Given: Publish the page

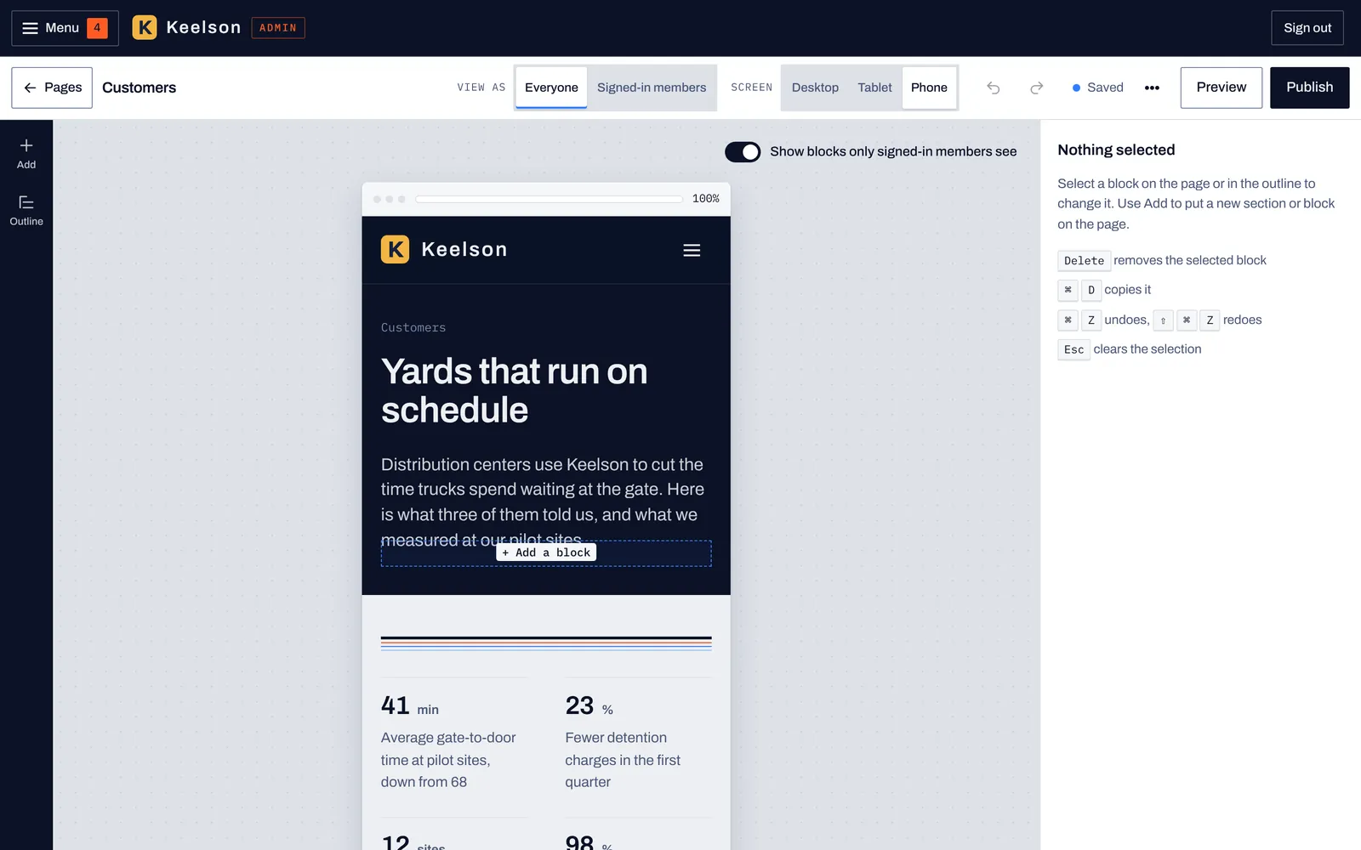Looking at the screenshot, I should coord(1309,88).
